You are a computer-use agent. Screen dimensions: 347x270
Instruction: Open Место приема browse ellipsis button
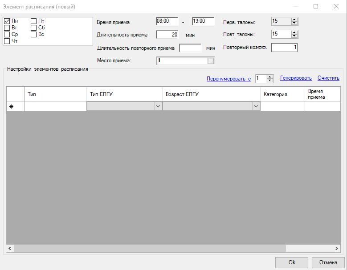[211, 61]
